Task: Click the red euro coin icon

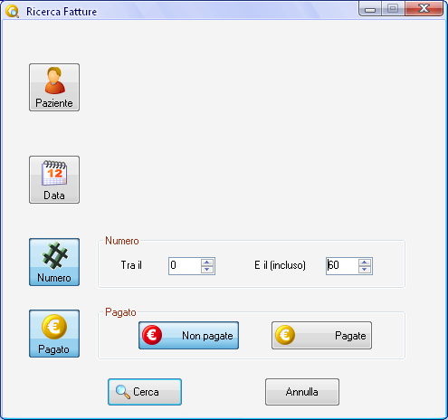Action: pyautogui.click(x=152, y=335)
